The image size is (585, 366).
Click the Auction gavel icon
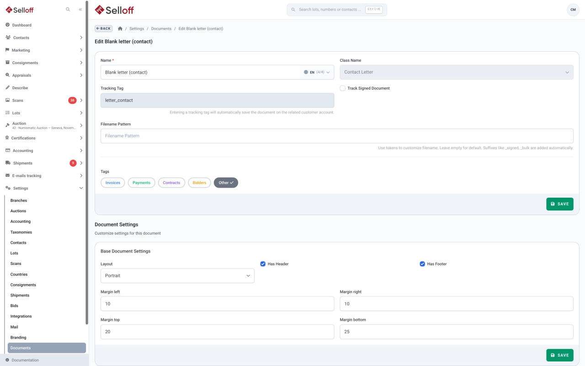[7, 125]
